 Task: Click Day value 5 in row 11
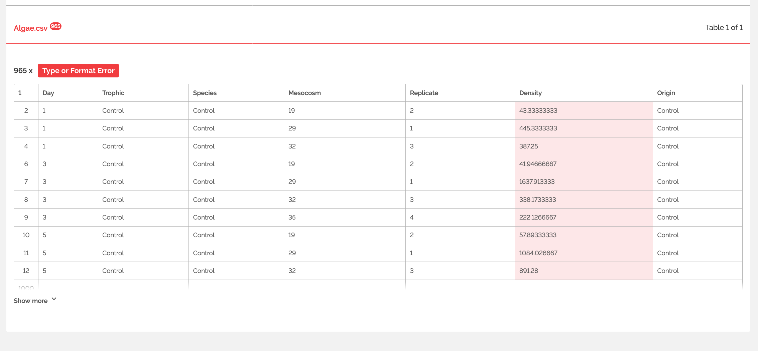[x=68, y=253]
